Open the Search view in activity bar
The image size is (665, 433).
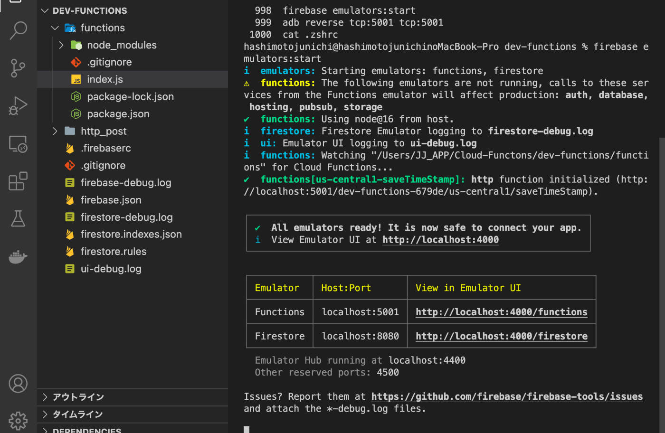pos(18,30)
